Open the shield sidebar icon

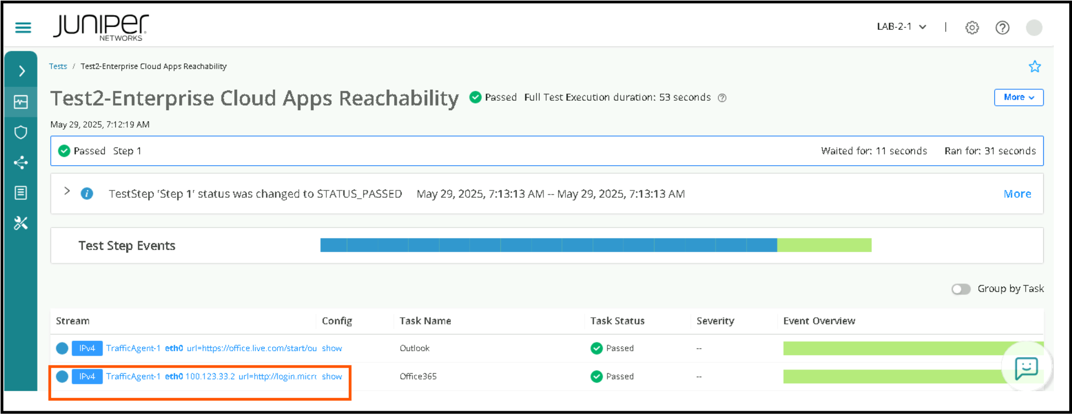(x=21, y=132)
